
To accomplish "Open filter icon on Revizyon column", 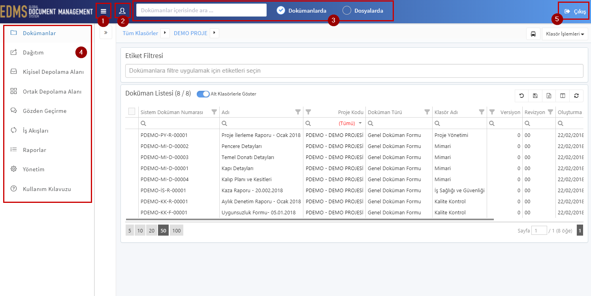I will 550,112.
